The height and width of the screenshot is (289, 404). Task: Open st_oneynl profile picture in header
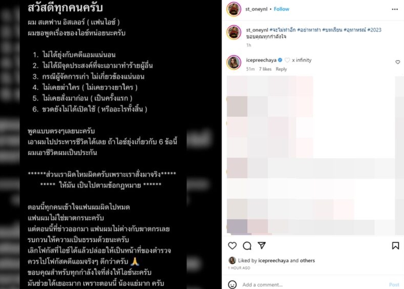234,9
